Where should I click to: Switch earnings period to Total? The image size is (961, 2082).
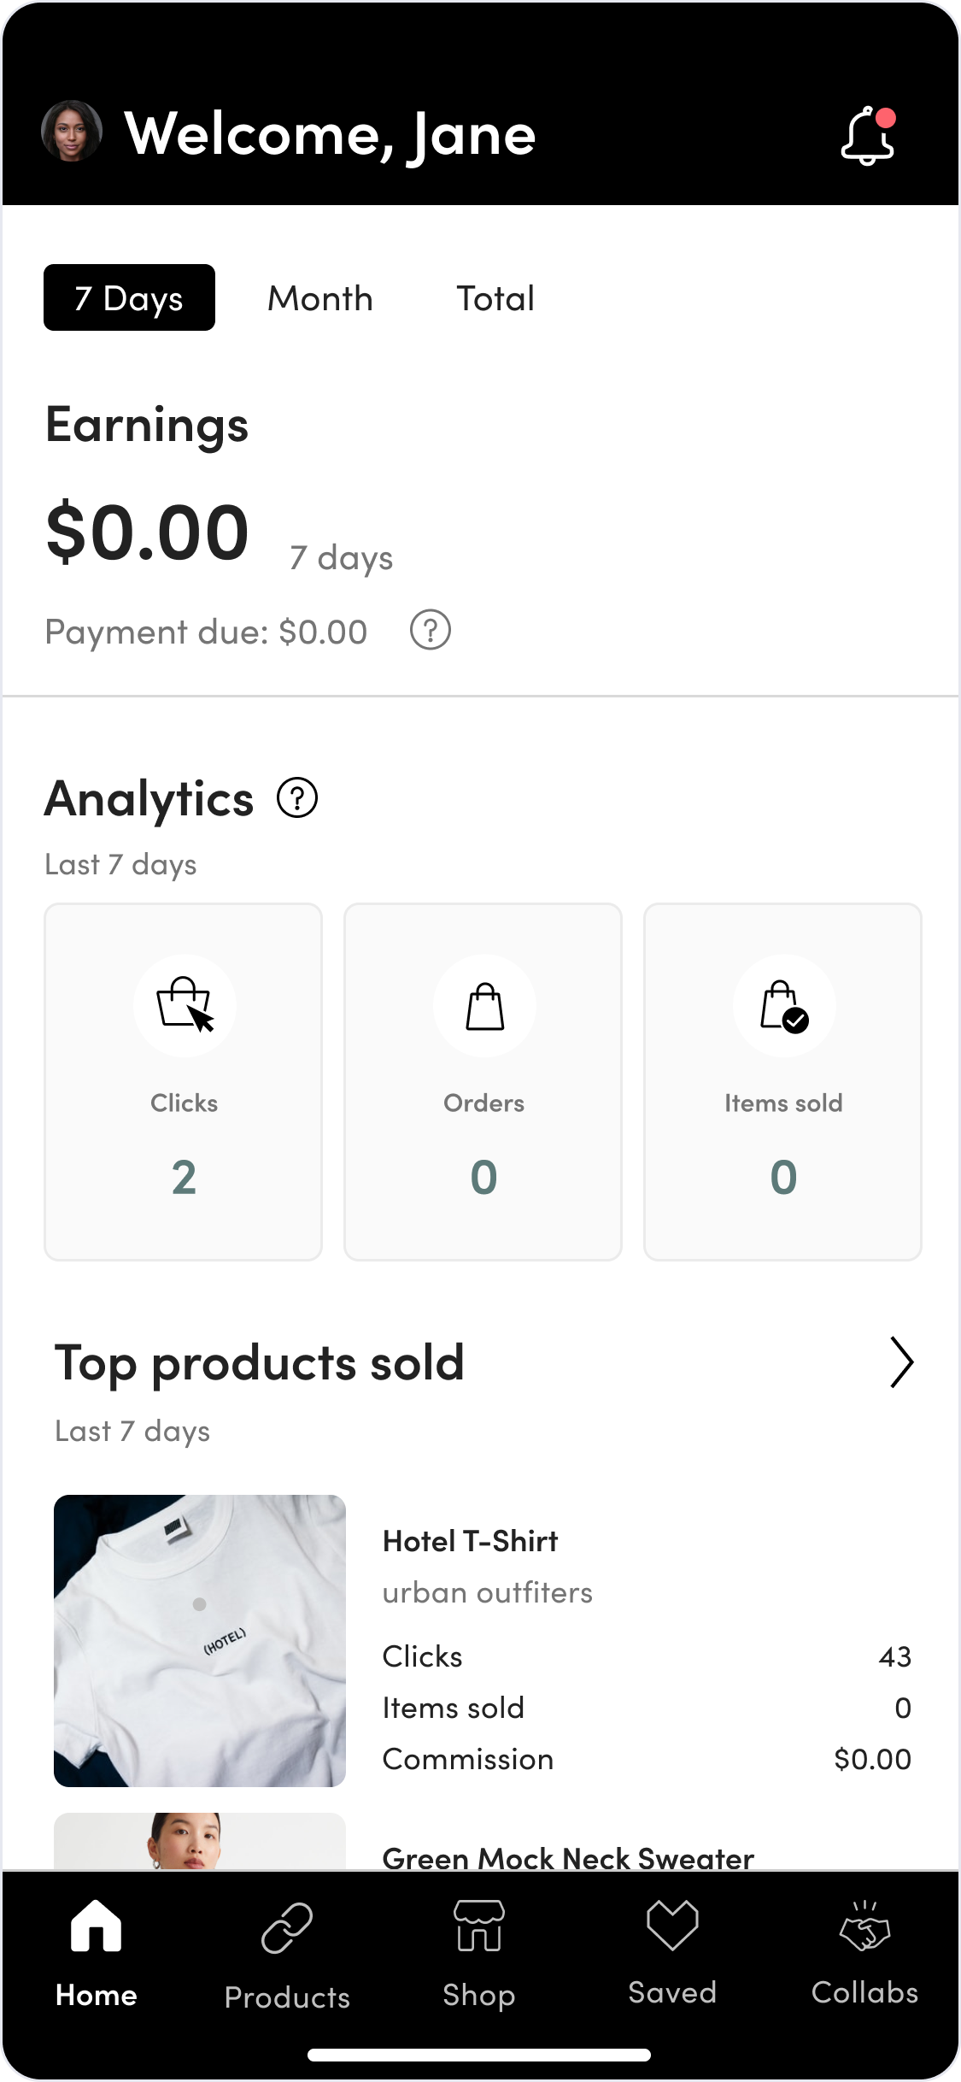pyautogui.click(x=495, y=298)
